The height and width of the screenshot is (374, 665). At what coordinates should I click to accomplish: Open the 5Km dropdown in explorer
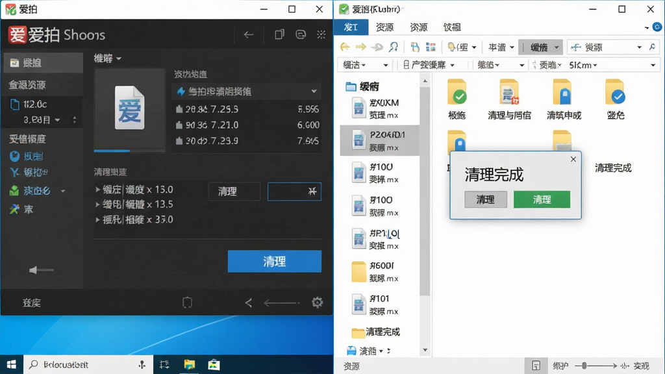583,65
